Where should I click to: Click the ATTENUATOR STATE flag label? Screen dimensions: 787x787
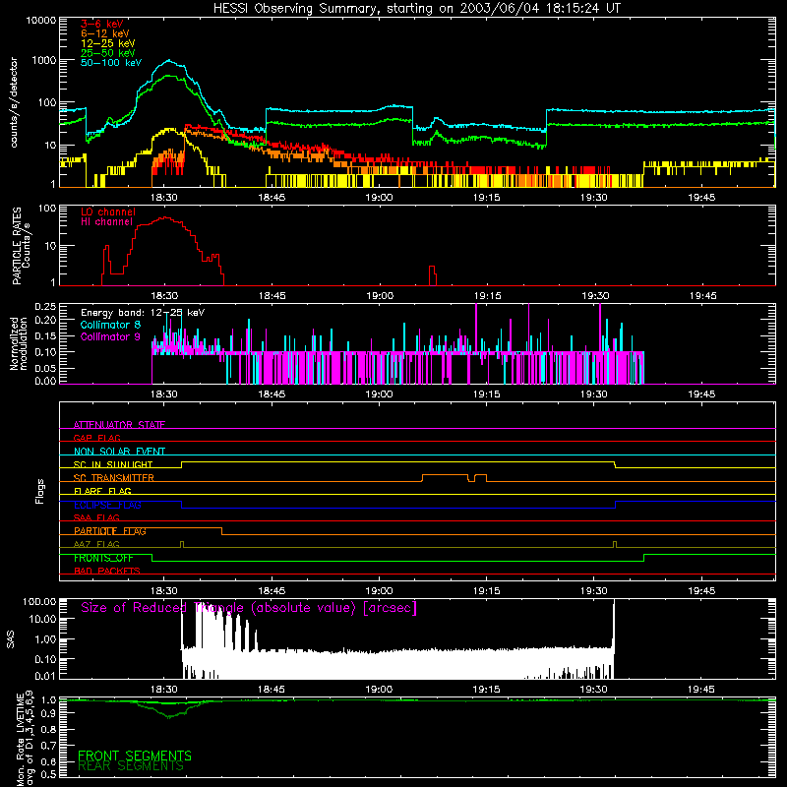(119, 425)
